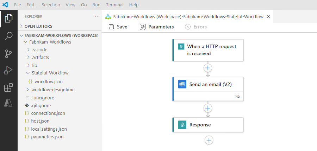The width and height of the screenshot is (317, 151).
Task: Add step below Response action
Action: 209,140
